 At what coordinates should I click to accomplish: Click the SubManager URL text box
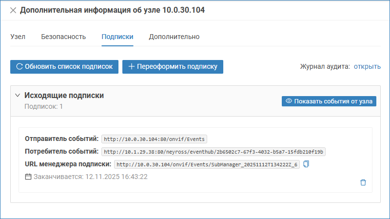[x=207, y=164]
